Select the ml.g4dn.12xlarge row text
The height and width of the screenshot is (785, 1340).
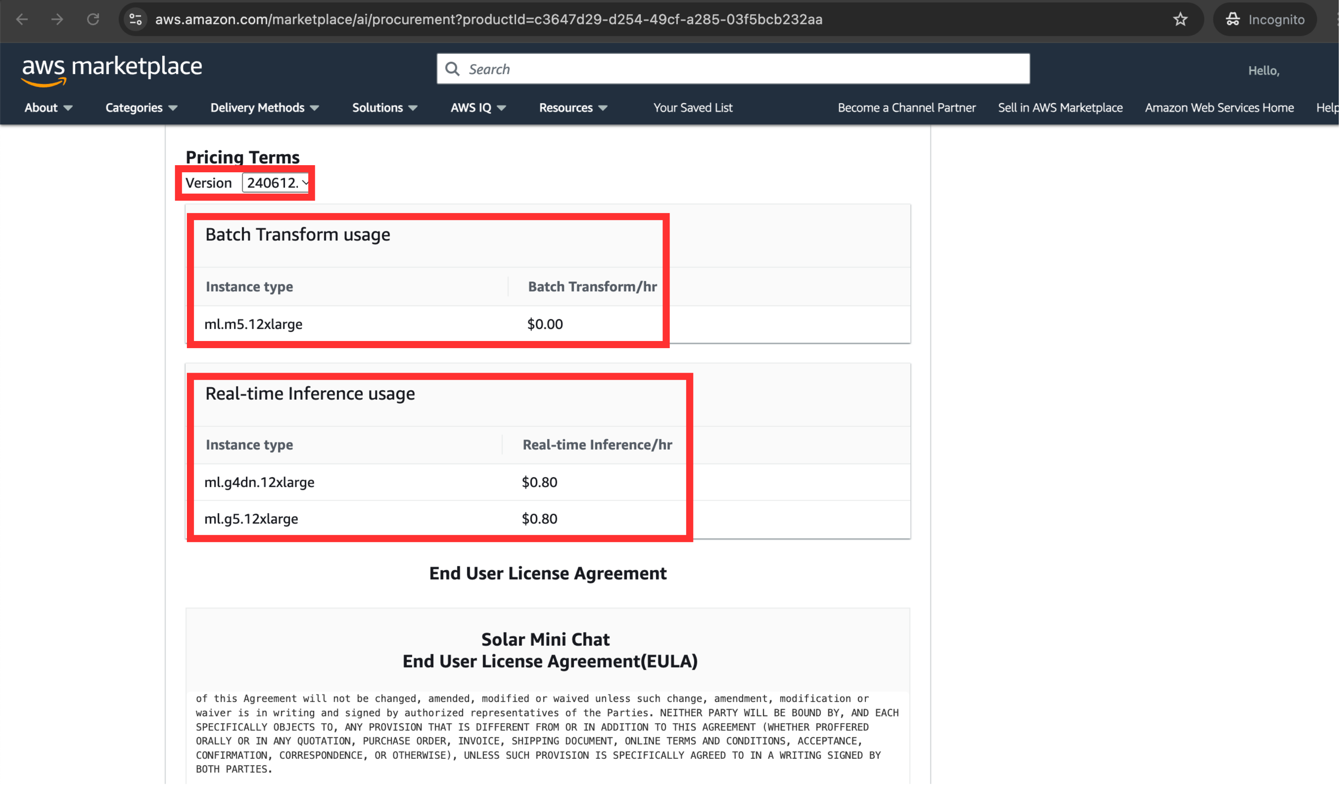pyautogui.click(x=259, y=482)
